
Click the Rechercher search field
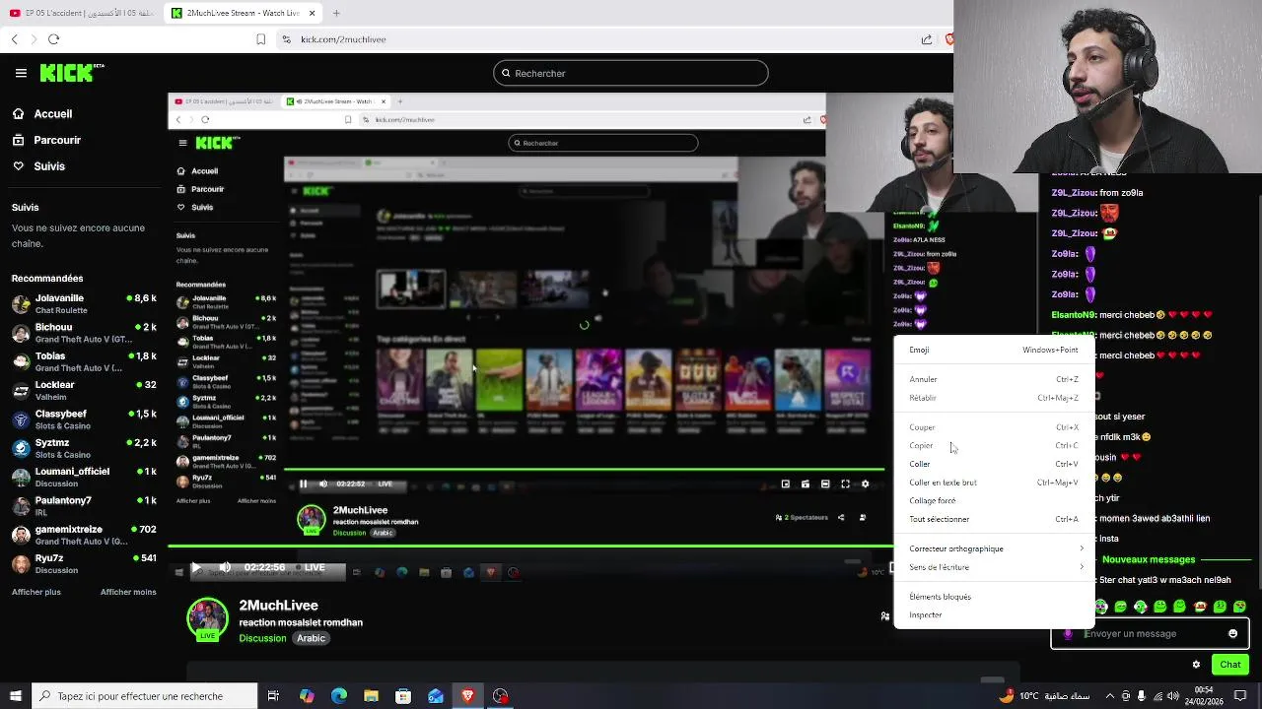tap(630, 73)
